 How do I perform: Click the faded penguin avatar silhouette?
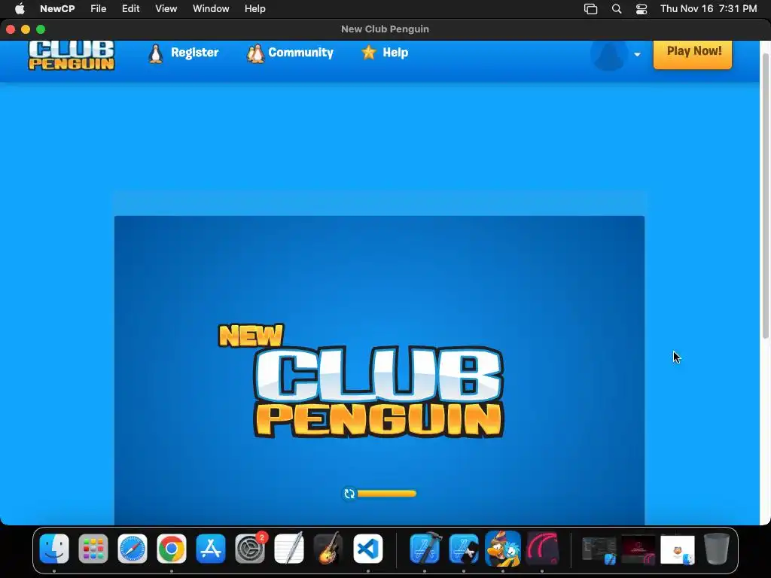click(x=609, y=55)
